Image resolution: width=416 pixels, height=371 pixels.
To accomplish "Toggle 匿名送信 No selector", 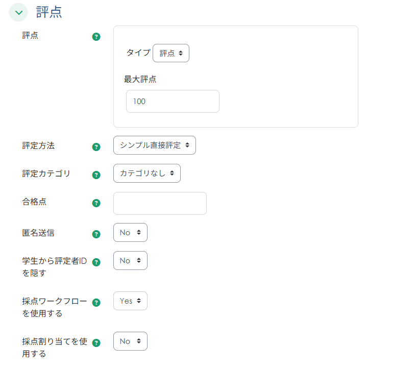I will tap(130, 232).
